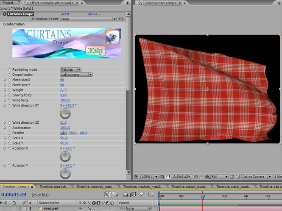Select next animation preset arrow
282x211 pixels.
pos(123,19)
